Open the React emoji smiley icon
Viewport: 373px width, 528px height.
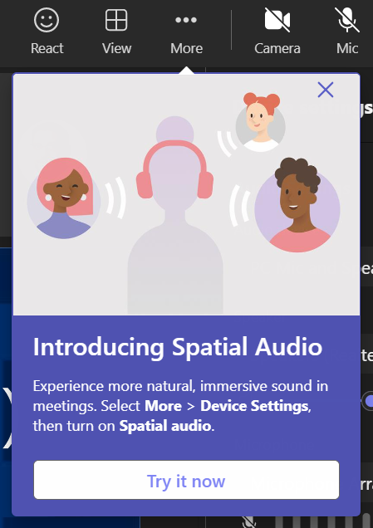tap(47, 20)
